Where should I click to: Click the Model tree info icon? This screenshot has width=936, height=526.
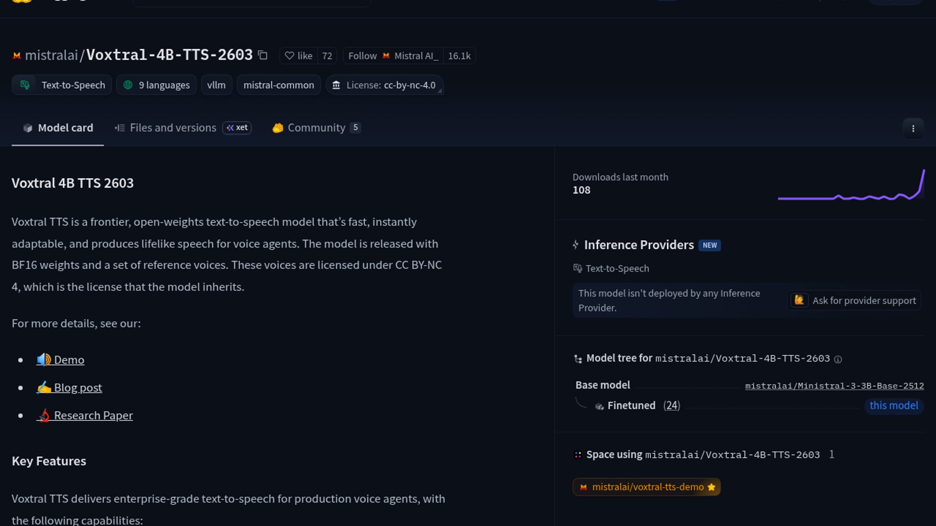pos(838,359)
